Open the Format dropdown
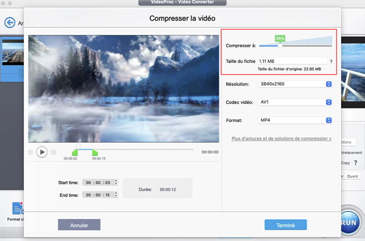Screen dimensions: 365x241 [x=295, y=120]
